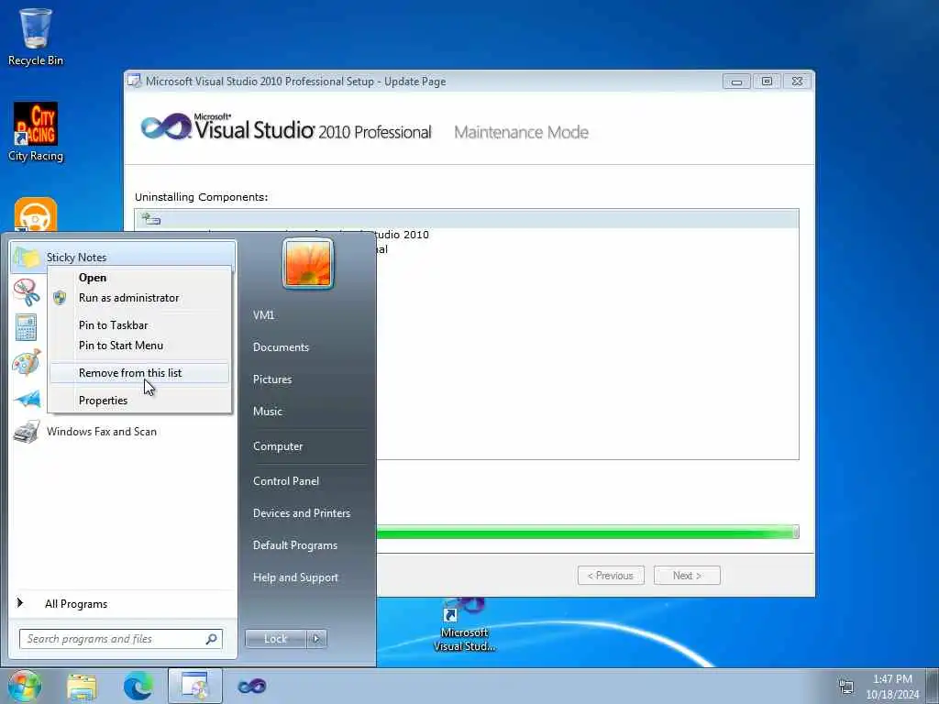939x704 pixels.
Task: Click the magnifier search icon in Start menu
Action: [x=212, y=639]
